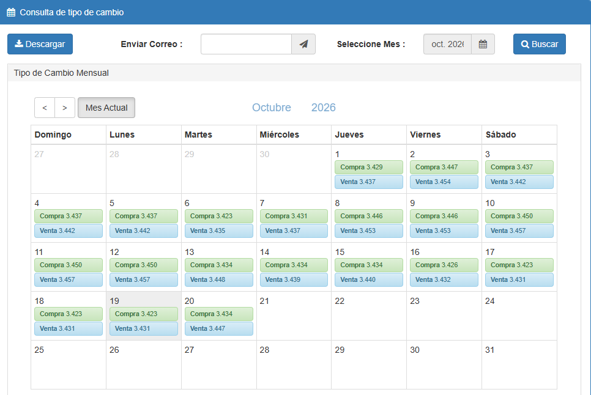The width and height of the screenshot is (591, 395).
Task: Click the Octubre month title
Action: pos(272,108)
